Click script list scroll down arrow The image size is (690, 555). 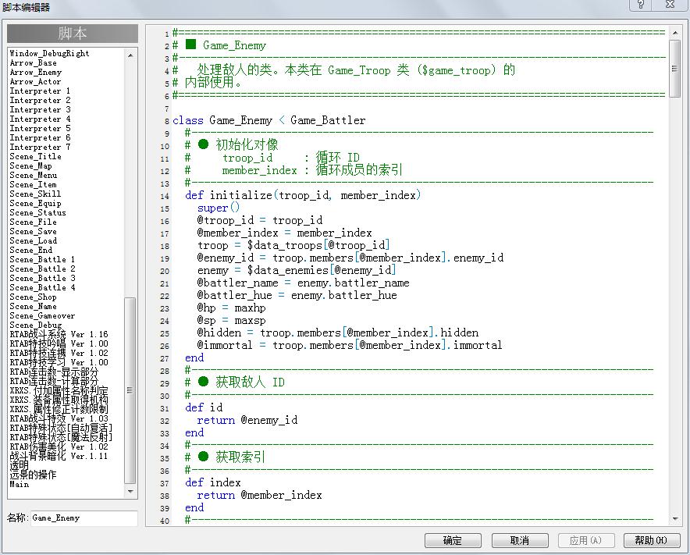click(130, 491)
